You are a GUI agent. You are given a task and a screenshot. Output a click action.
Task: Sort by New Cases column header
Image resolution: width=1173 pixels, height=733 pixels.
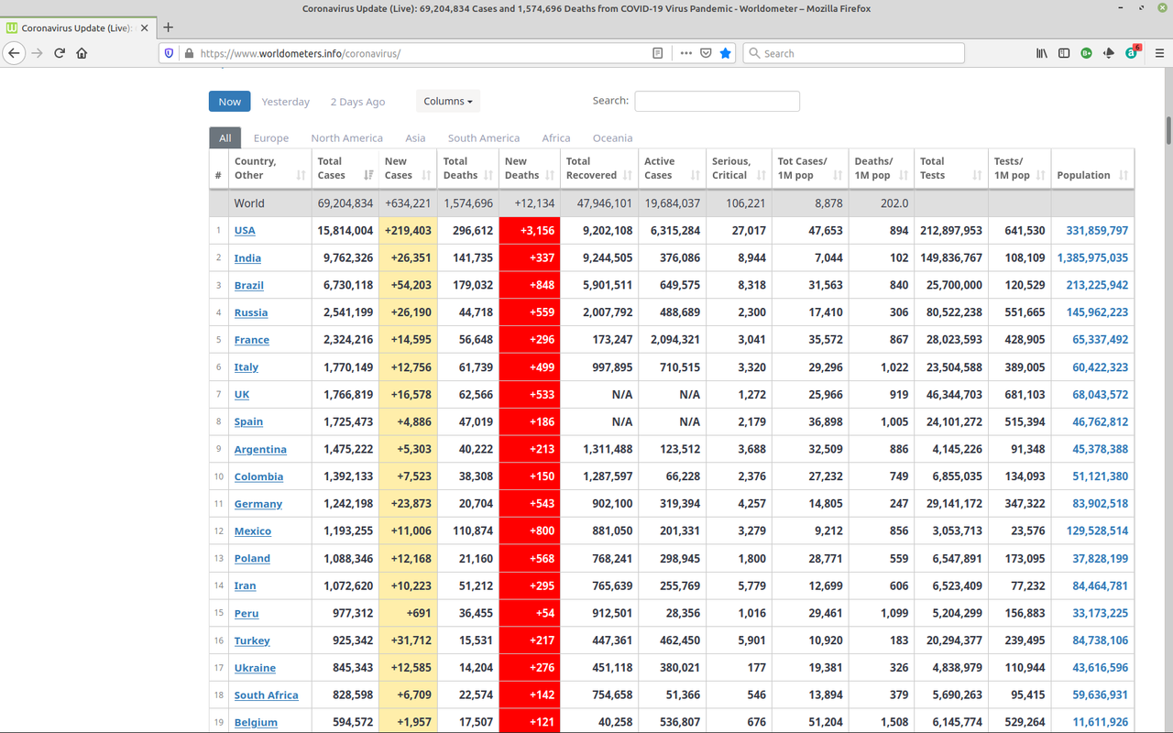pyautogui.click(x=408, y=168)
